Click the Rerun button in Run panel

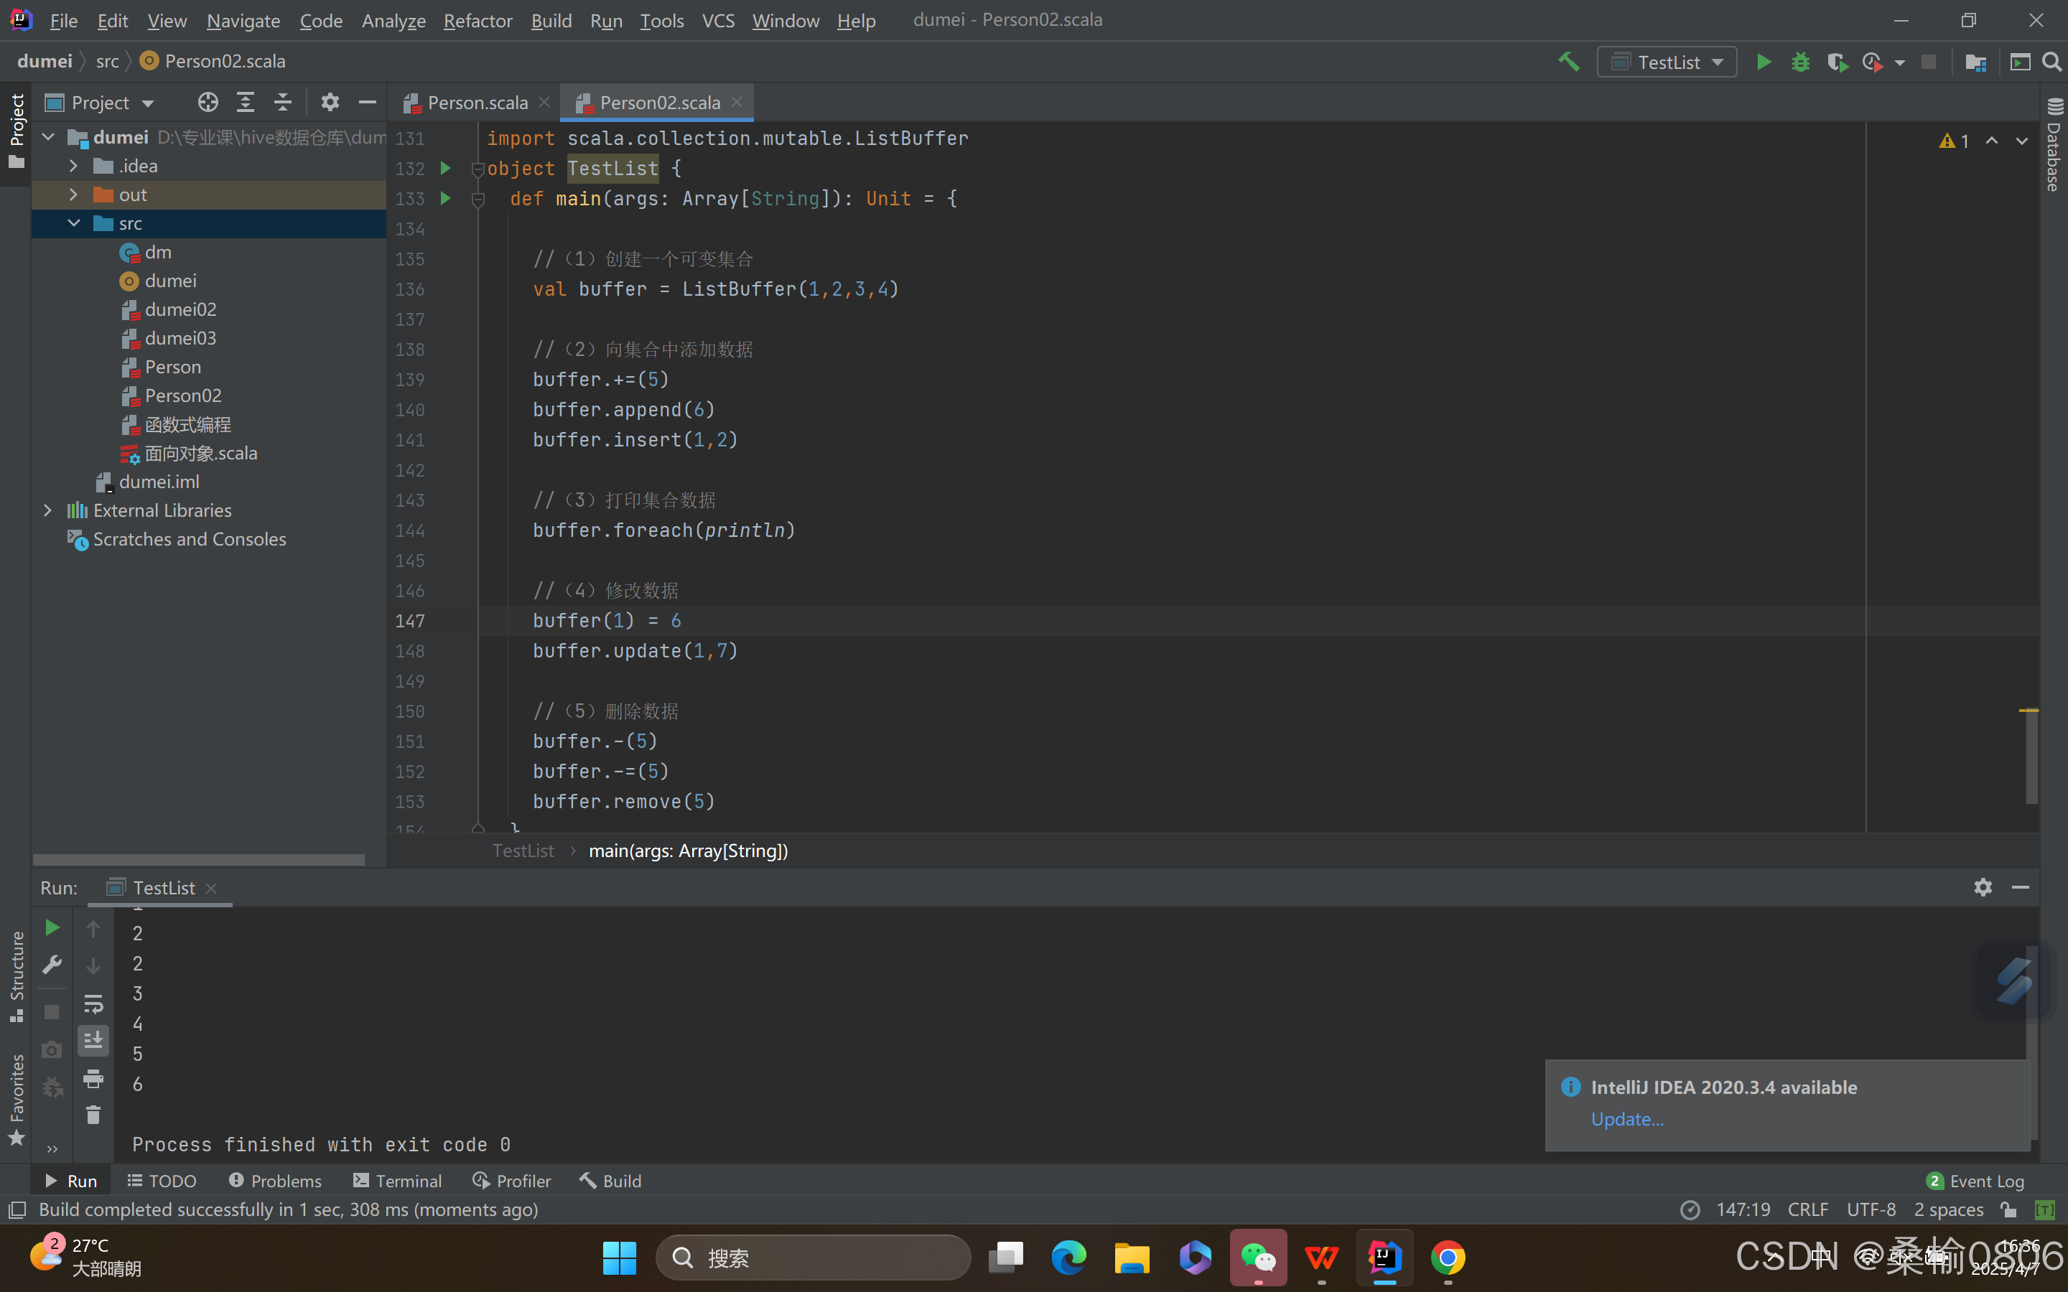pyautogui.click(x=52, y=928)
